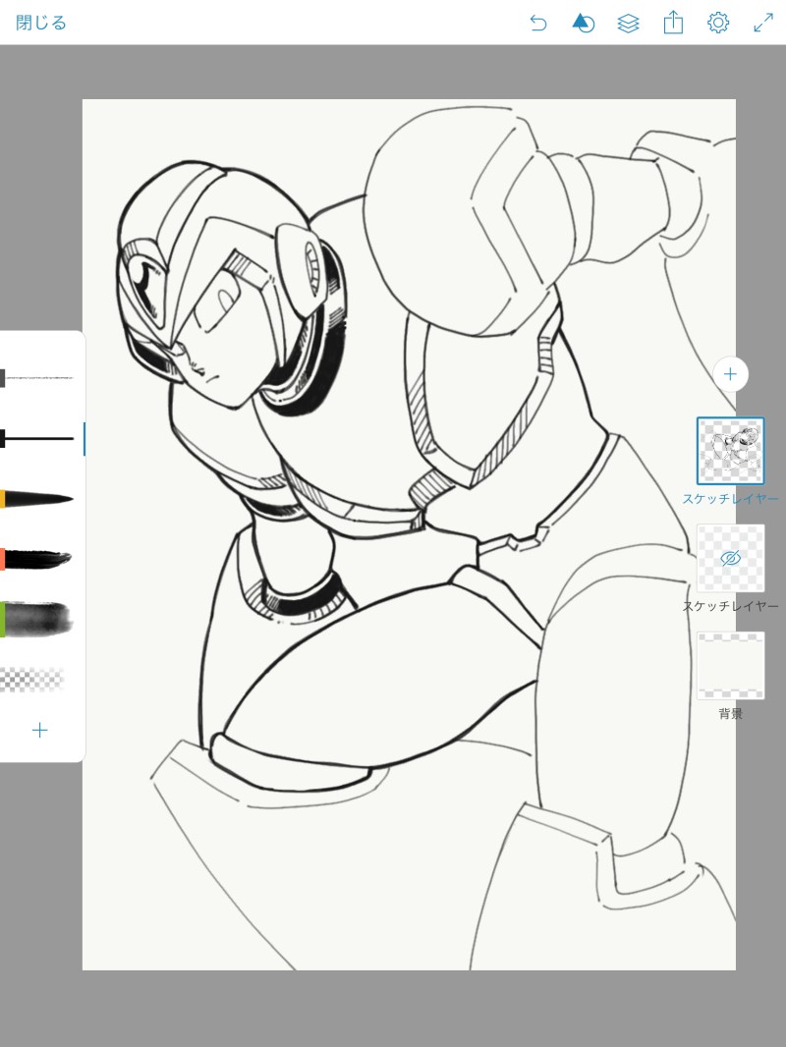
Task: Open the shapes tool
Action: [583, 24]
